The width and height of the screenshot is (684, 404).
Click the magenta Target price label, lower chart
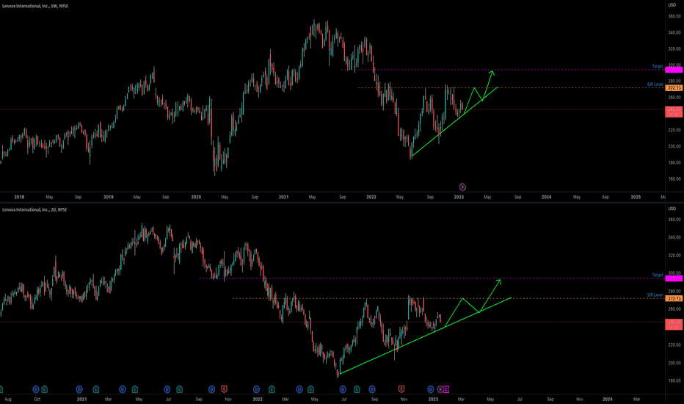[674, 278]
